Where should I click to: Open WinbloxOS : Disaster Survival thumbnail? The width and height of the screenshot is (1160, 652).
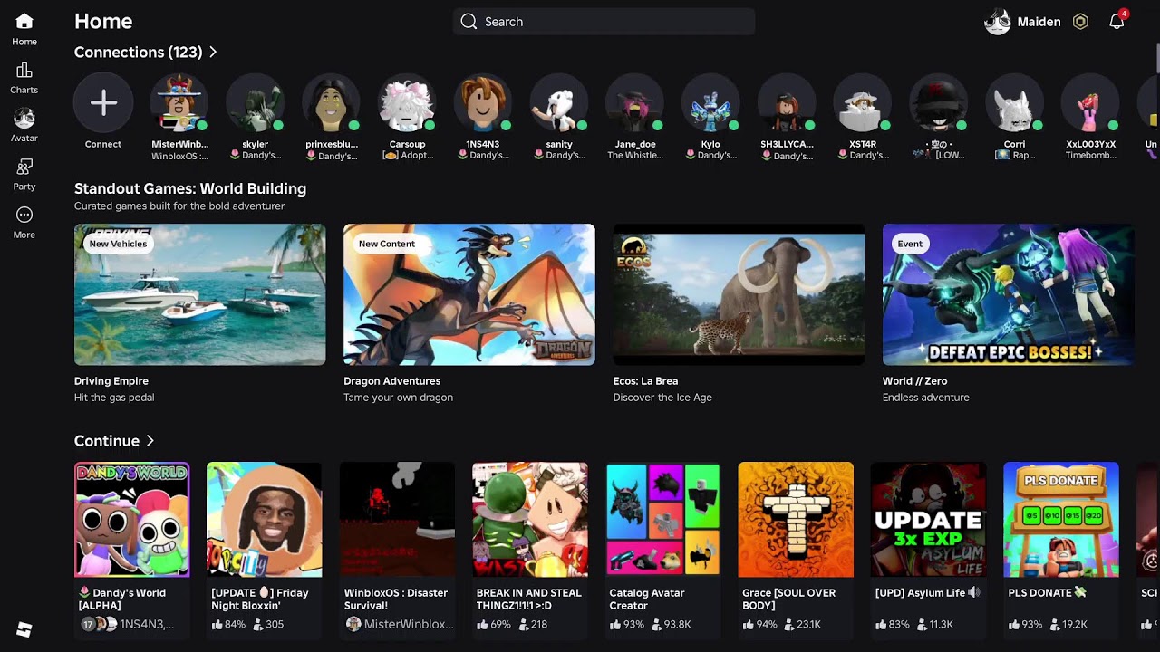pos(397,520)
